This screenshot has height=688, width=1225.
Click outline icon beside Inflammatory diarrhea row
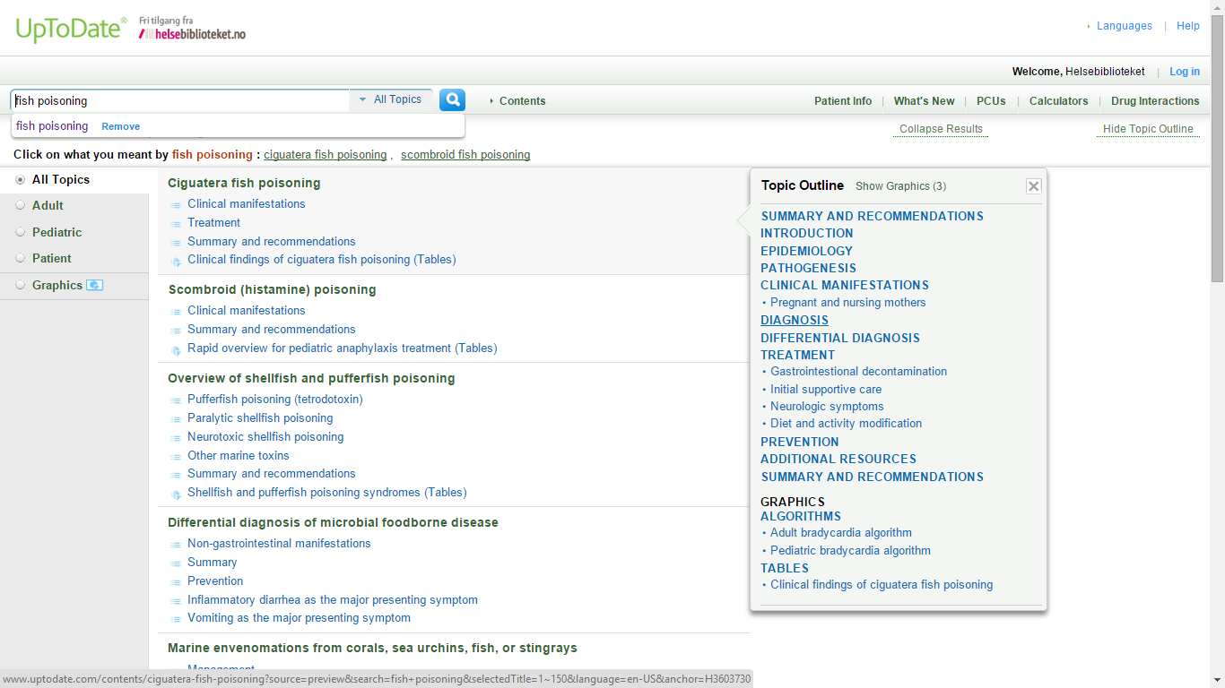(x=176, y=600)
